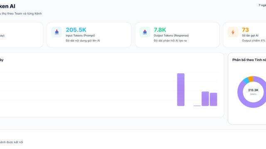The image size is (266, 149).
Task: Select the 73 AI calls value
Action: coord(245,30)
